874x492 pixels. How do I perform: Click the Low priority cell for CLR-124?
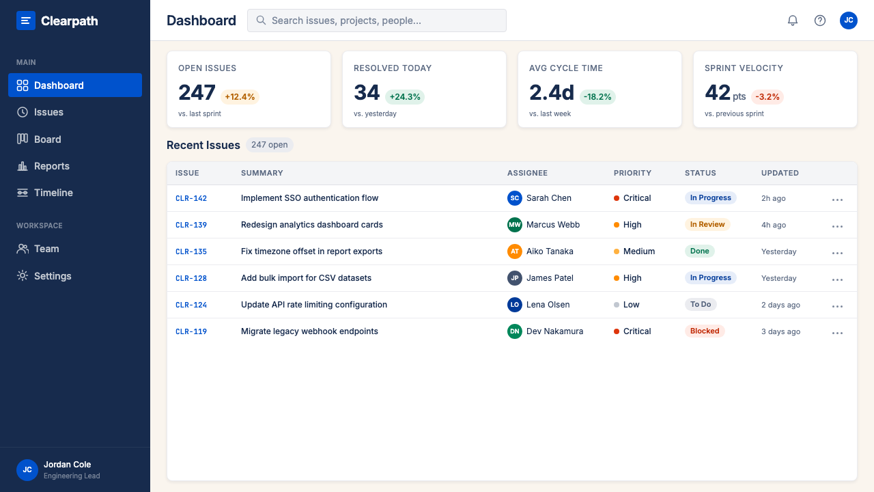627,305
